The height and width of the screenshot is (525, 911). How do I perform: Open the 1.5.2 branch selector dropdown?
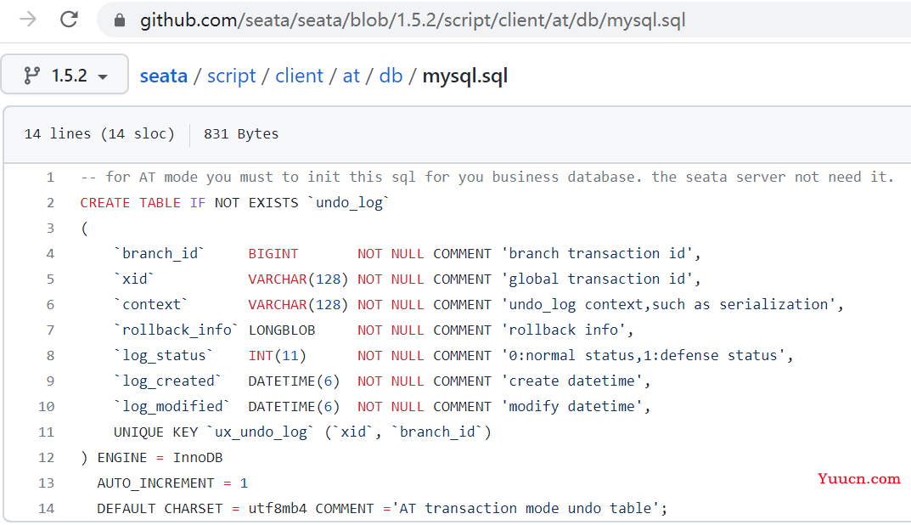click(x=65, y=75)
